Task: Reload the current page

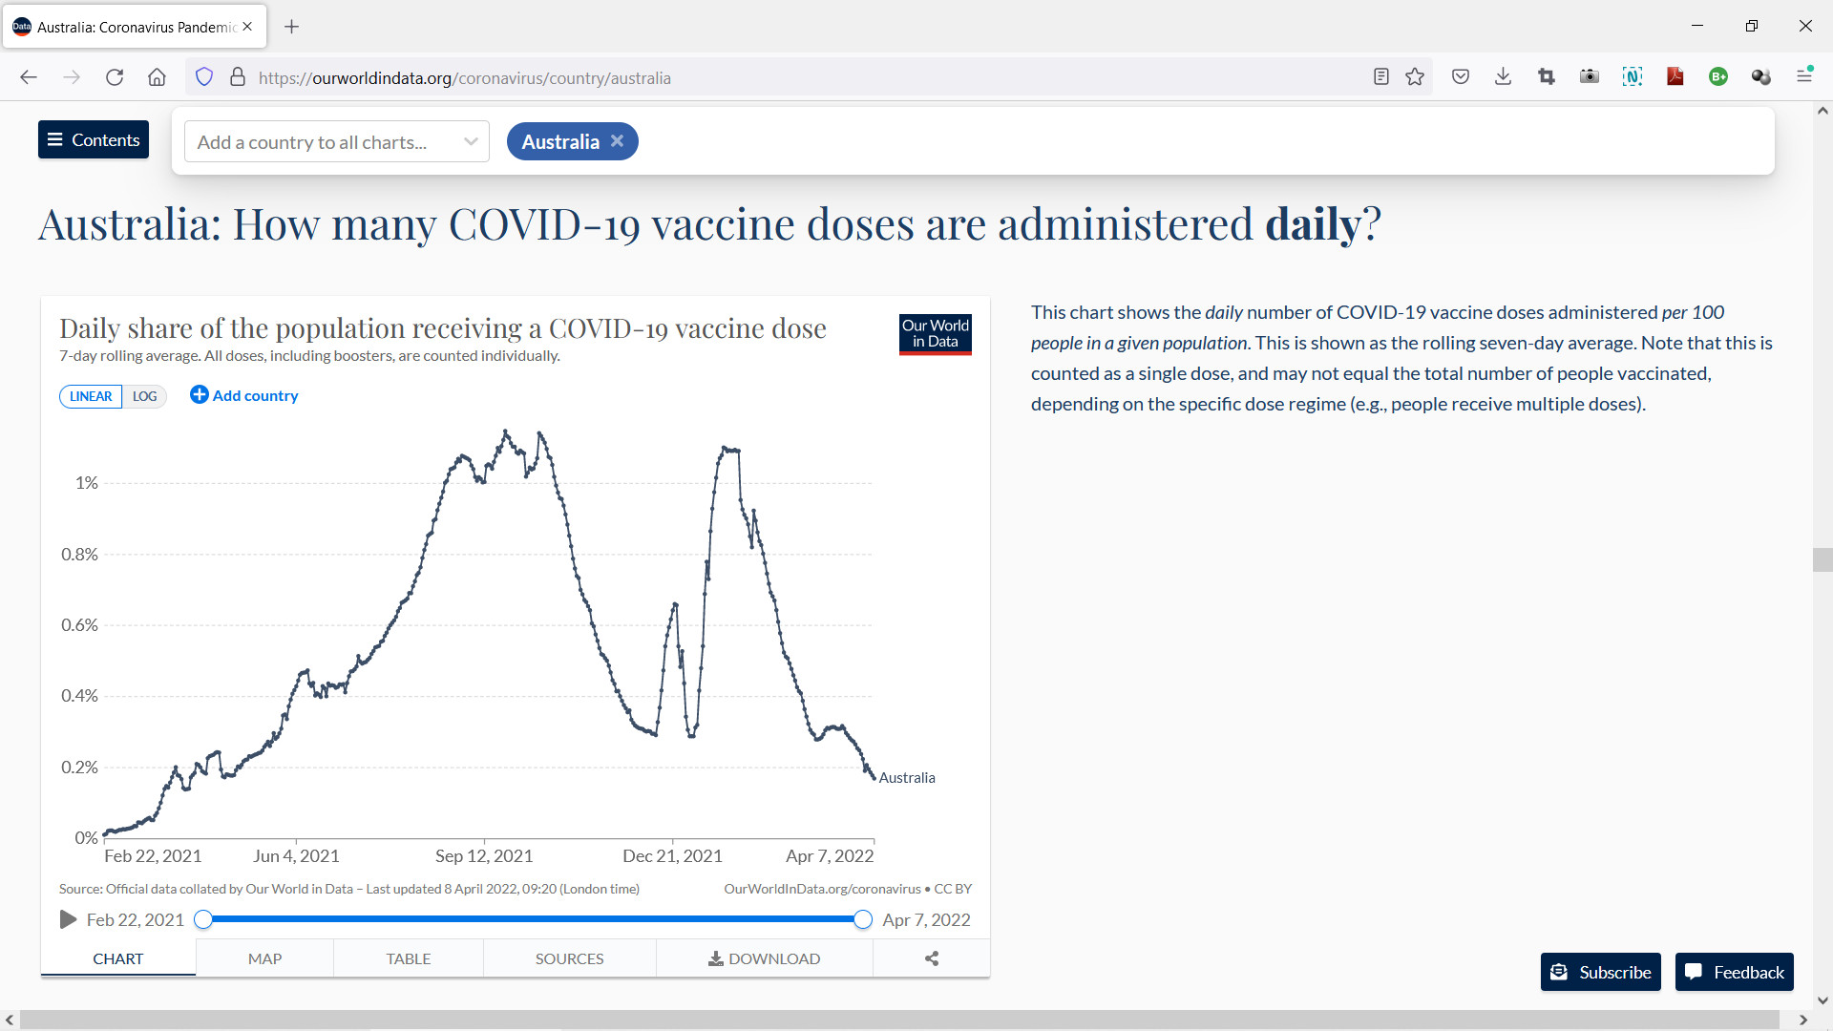Action: (115, 77)
